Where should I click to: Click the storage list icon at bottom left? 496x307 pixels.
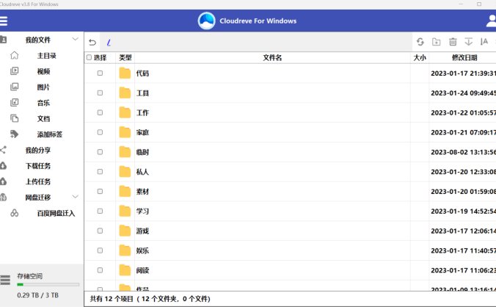point(5,280)
